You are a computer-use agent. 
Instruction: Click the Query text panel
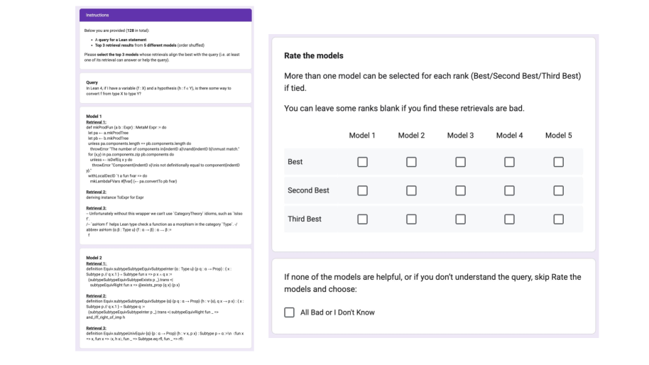pos(165,88)
